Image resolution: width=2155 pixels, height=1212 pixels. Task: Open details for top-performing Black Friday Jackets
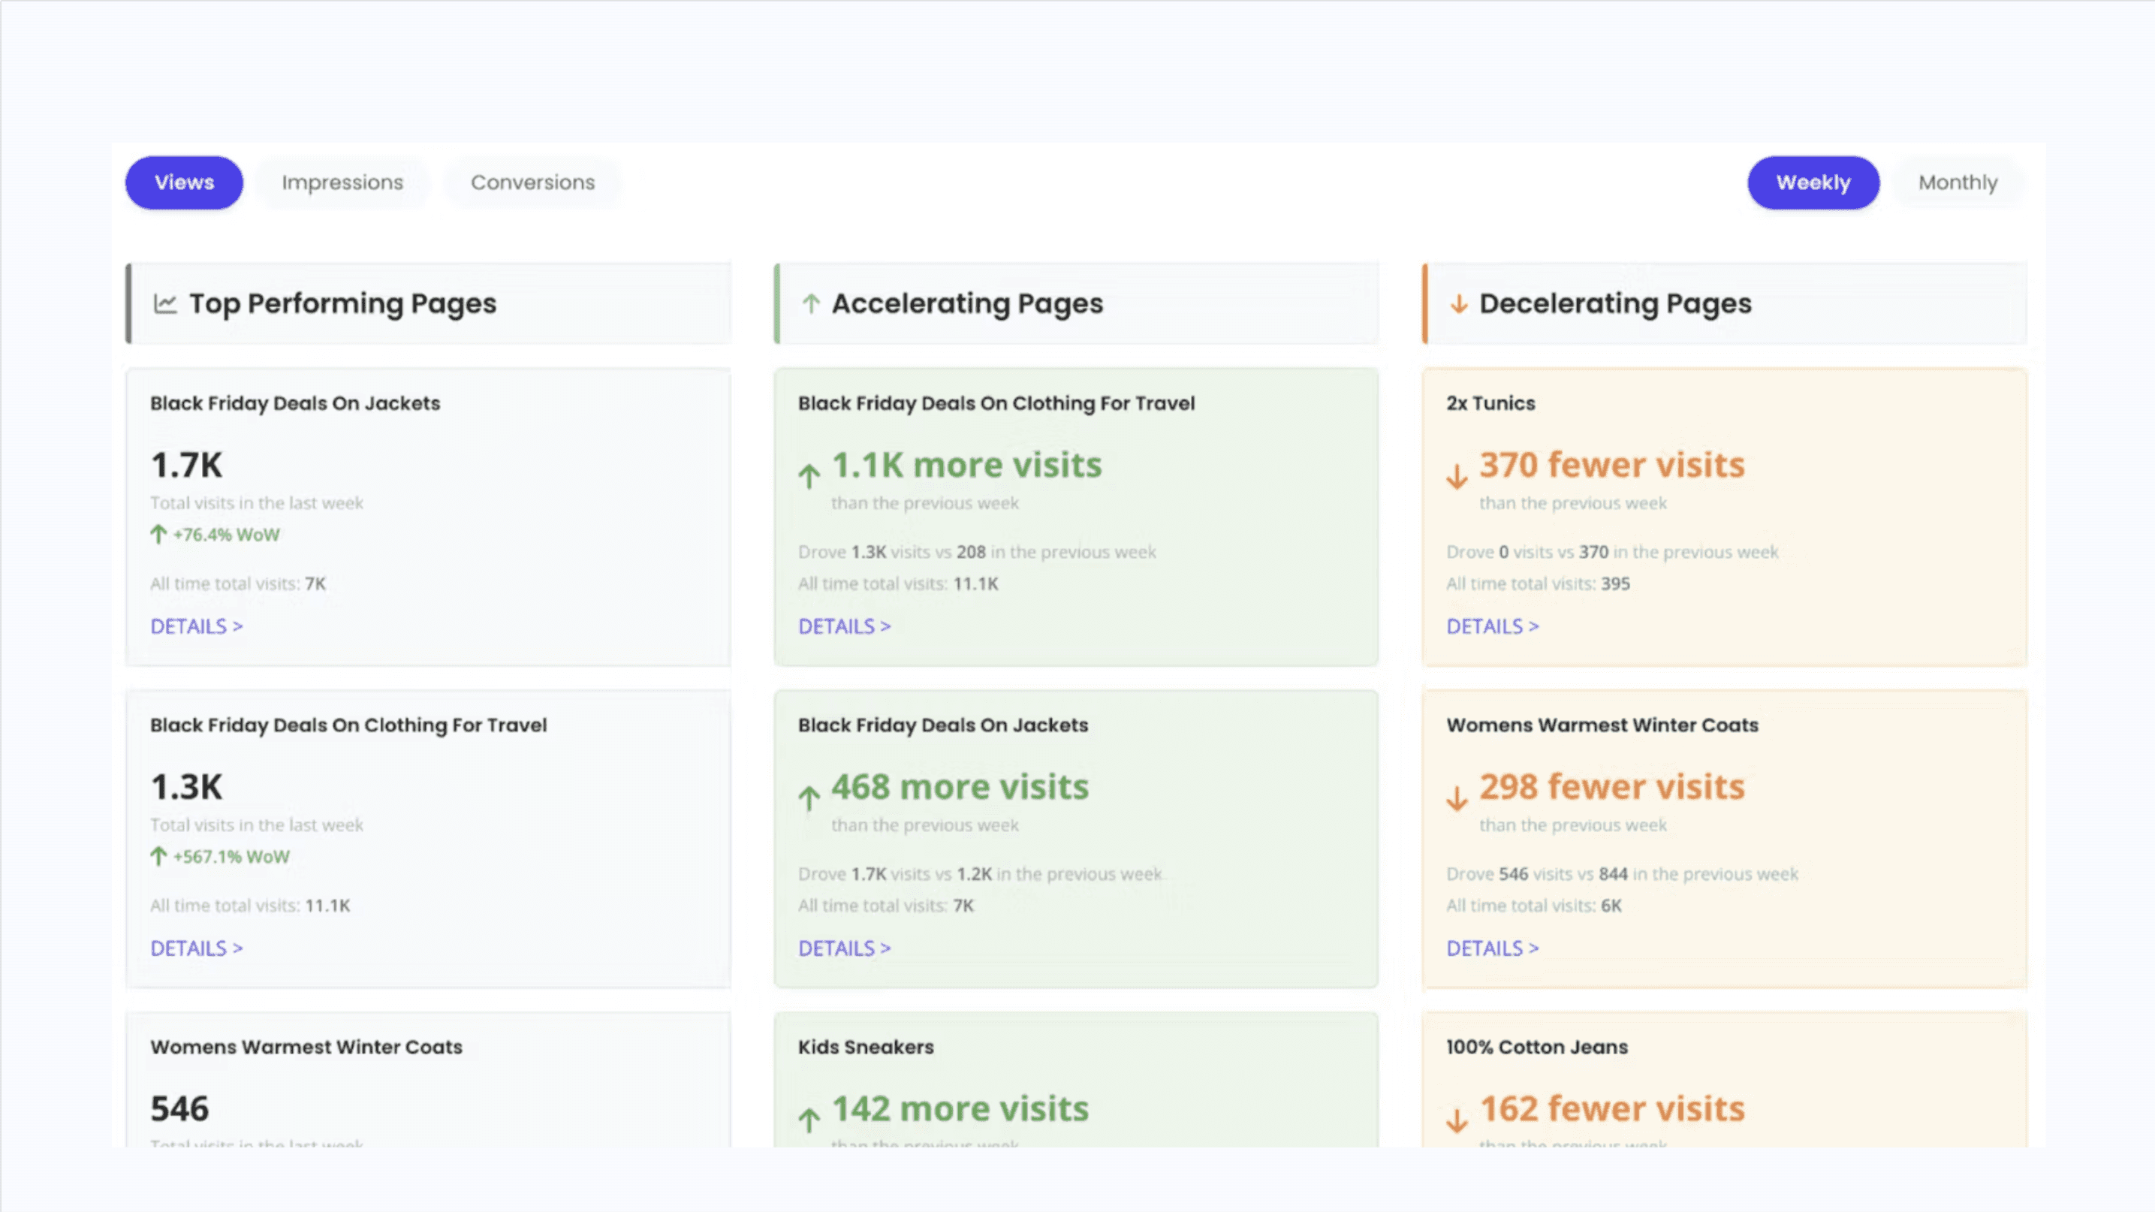(x=196, y=626)
